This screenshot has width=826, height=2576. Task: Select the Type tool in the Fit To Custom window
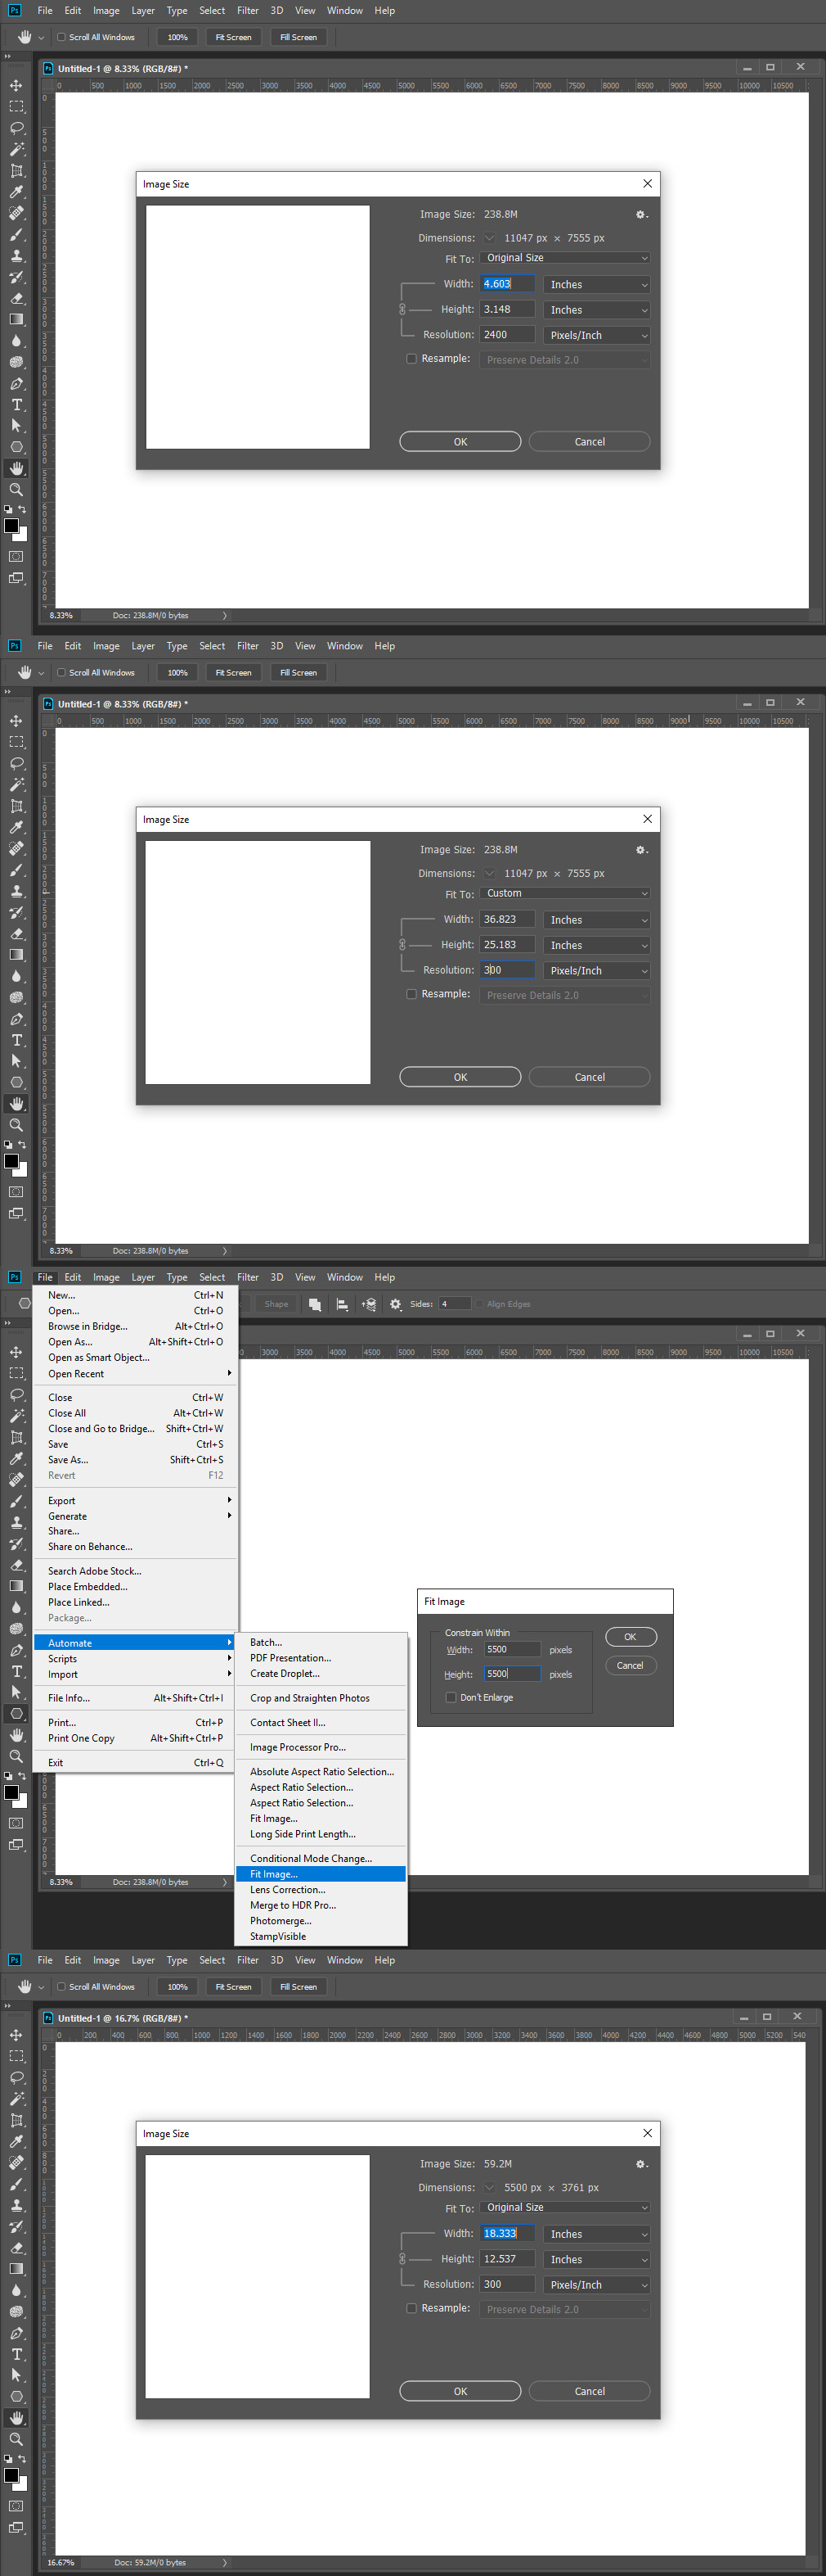click(x=16, y=1040)
